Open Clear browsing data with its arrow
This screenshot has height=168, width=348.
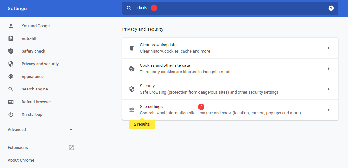(329, 48)
